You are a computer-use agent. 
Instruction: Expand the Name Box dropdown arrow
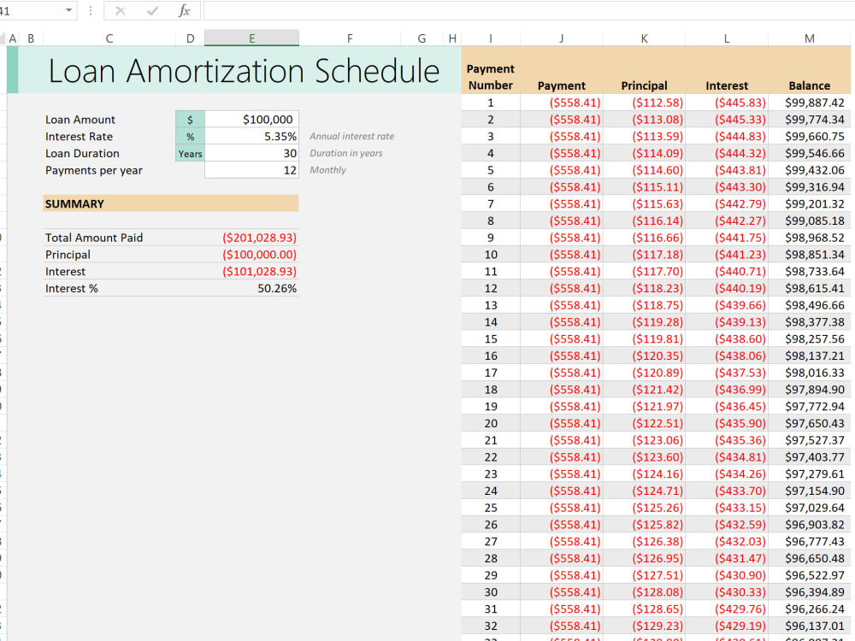tap(68, 10)
